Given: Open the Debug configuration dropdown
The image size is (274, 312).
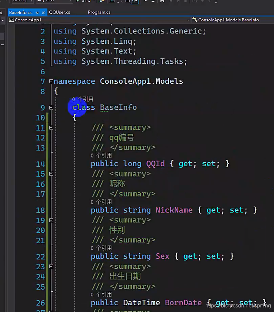Looking at the screenshot, I should pyautogui.click(x=23, y=1).
